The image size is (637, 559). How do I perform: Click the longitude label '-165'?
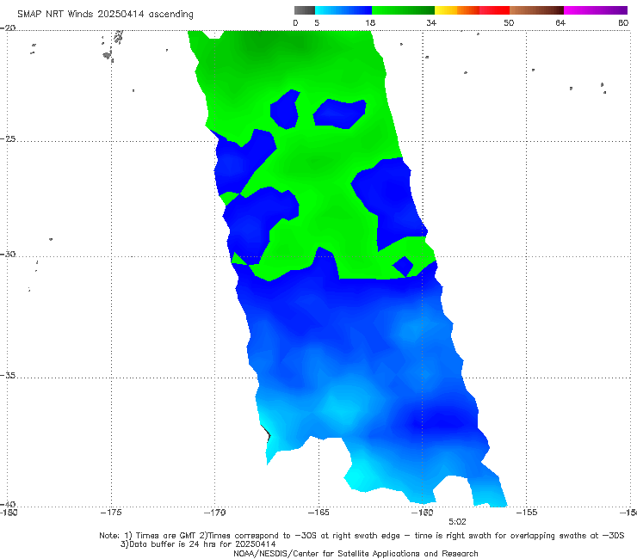(318, 513)
